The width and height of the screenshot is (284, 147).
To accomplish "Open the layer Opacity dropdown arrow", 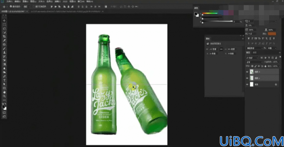I will [x=280, y=62].
